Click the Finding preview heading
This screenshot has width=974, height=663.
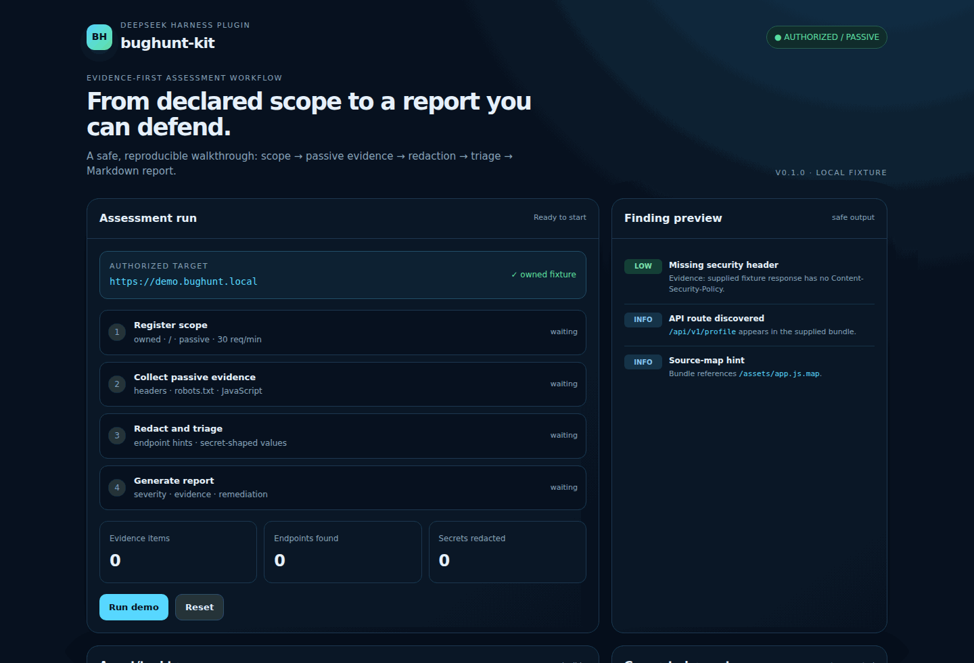coord(673,218)
